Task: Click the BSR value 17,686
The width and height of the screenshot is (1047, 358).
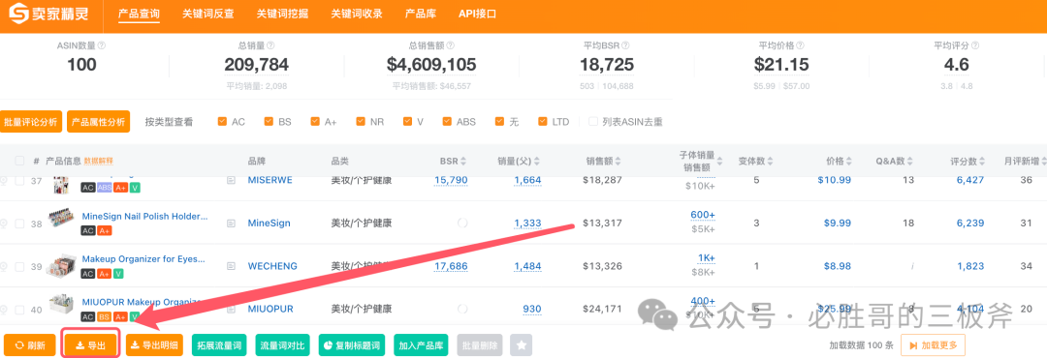Action: click(451, 266)
